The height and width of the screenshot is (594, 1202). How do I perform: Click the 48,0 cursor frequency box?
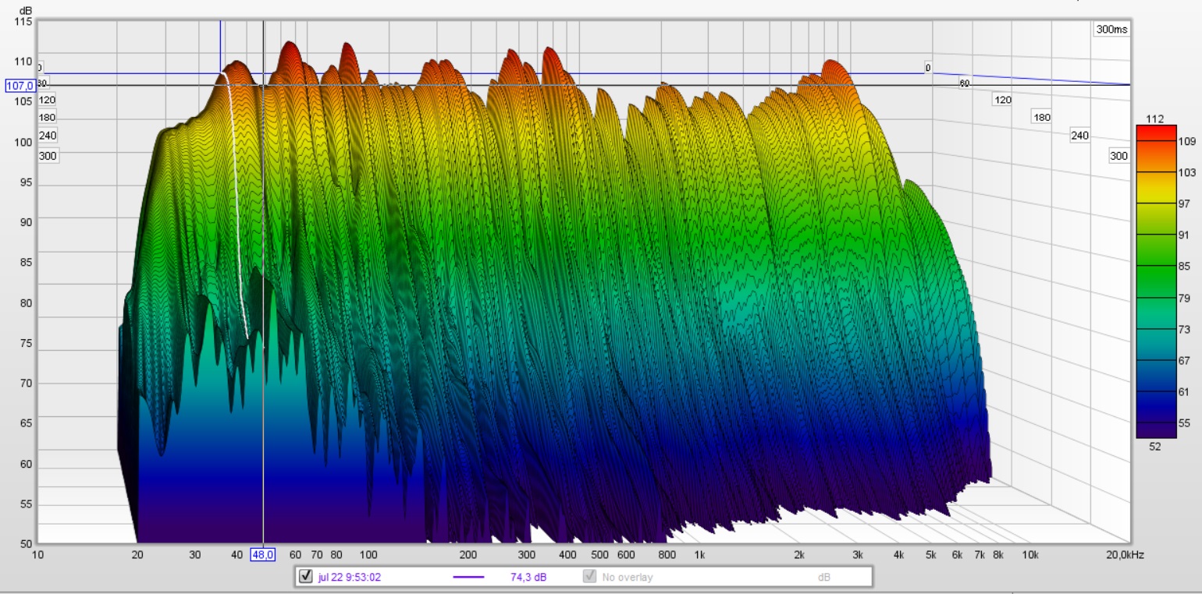tap(262, 555)
